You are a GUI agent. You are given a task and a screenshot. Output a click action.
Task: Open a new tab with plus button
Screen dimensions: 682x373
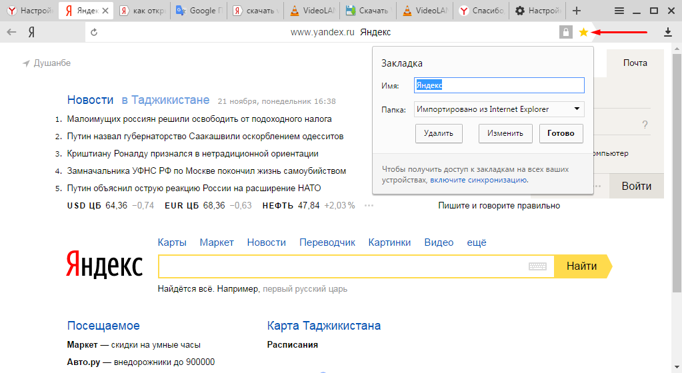(577, 11)
